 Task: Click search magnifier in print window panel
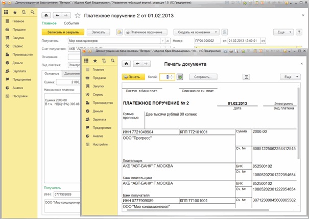(x=112, y=61)
